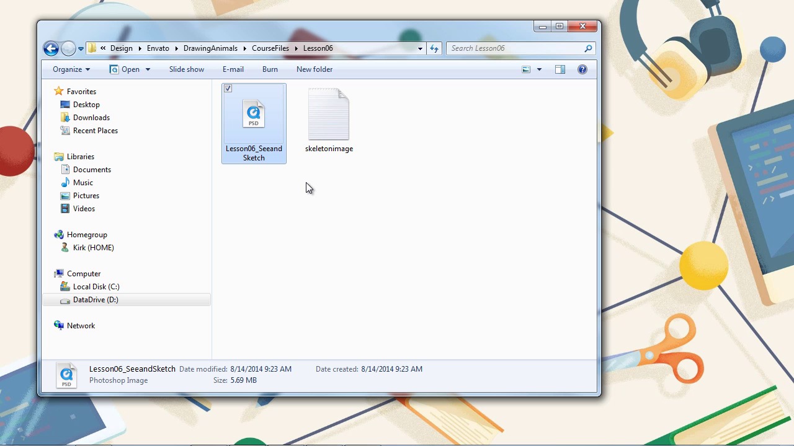The height and width of the screenshot is (446, 794).
Task: Select Libraries in navigation pane
Action: tap(81, 157)
